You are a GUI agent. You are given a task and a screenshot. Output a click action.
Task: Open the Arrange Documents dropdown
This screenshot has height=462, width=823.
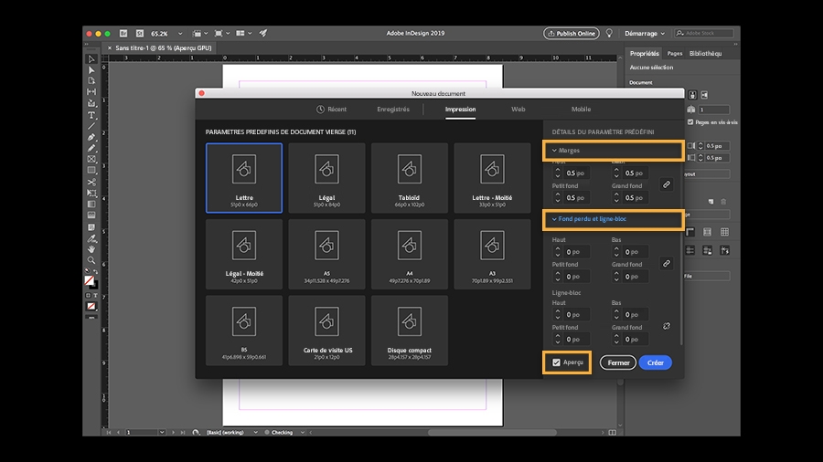[243, 33]
